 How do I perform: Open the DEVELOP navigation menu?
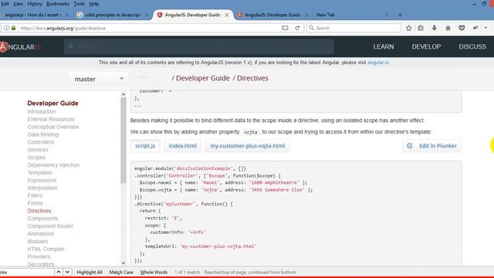pos(426,46)
